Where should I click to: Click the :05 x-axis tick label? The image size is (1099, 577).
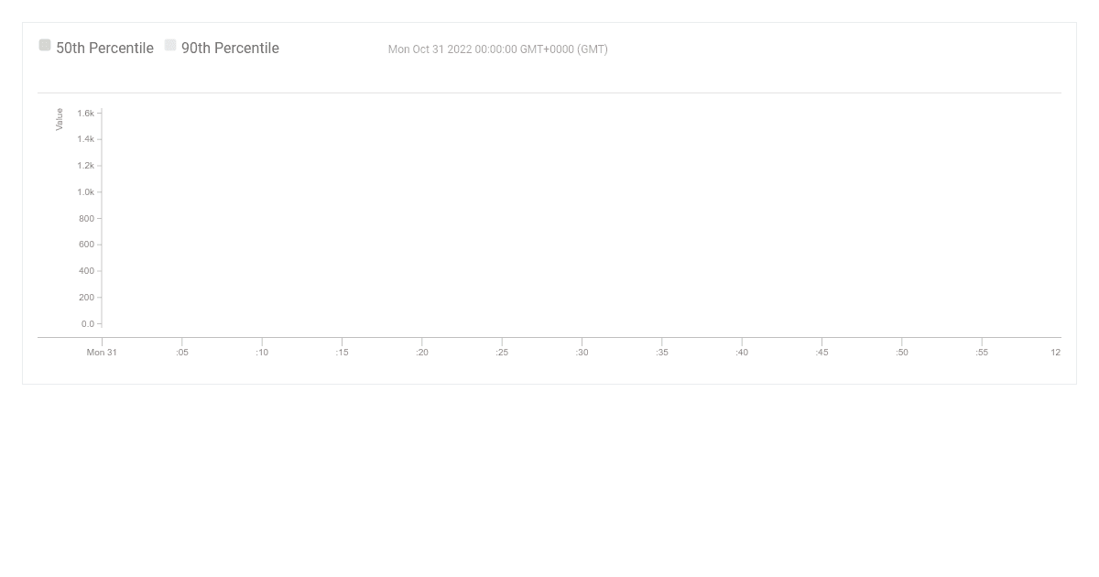[x=182, y=353]
